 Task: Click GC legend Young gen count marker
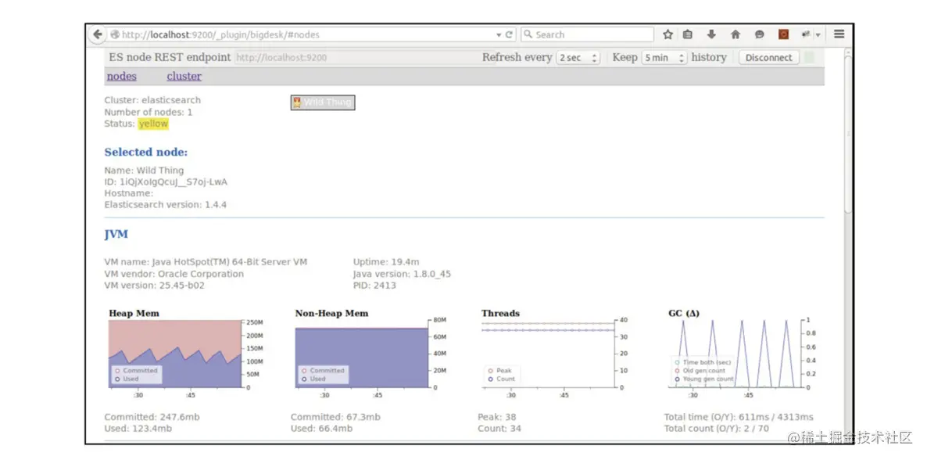(x=677, y=379)
